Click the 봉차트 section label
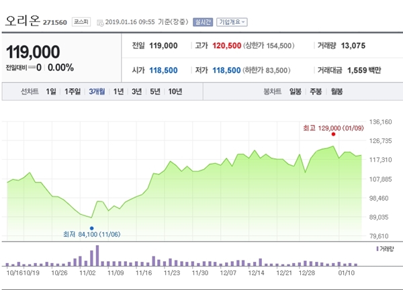Viewport: 403px width, 290px height. (273, 91)
